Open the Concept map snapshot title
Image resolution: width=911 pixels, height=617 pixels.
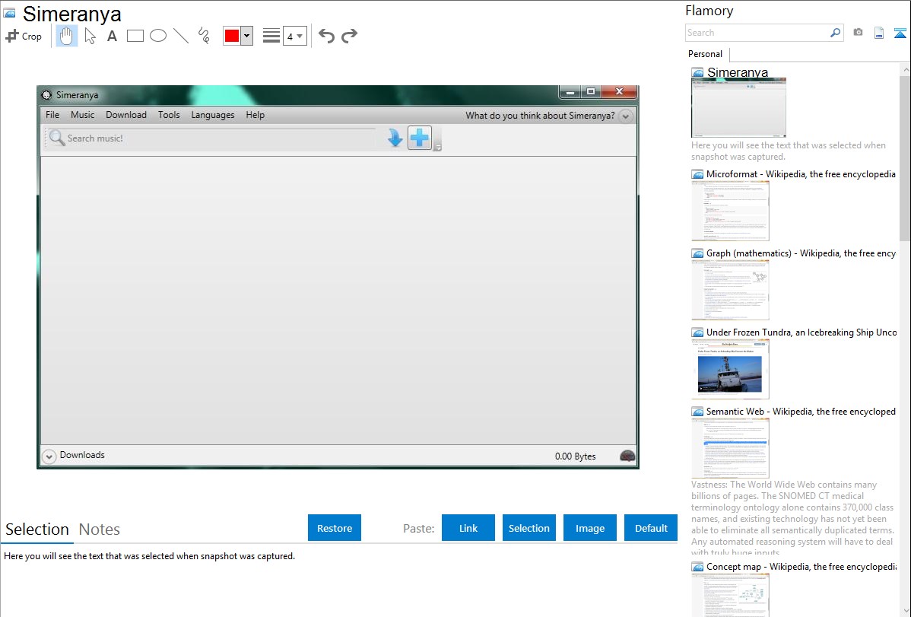(x=801, y=566)
